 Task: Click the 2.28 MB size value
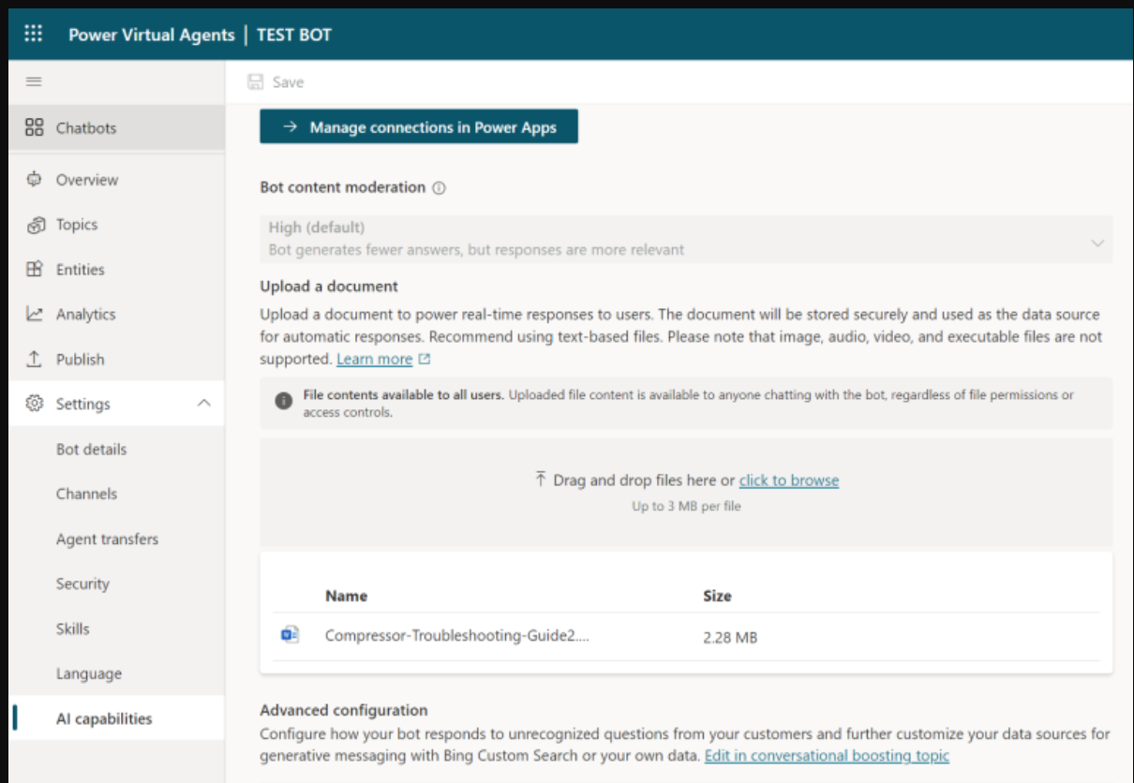coord(730,638)
